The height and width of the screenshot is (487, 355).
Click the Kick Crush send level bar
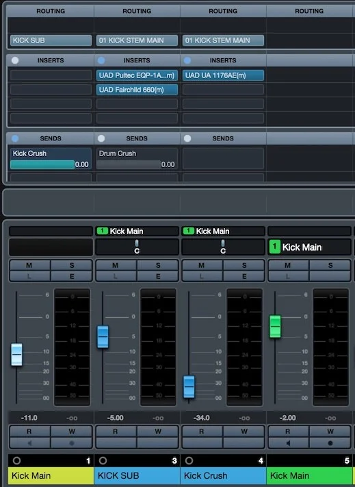(42, 164)
